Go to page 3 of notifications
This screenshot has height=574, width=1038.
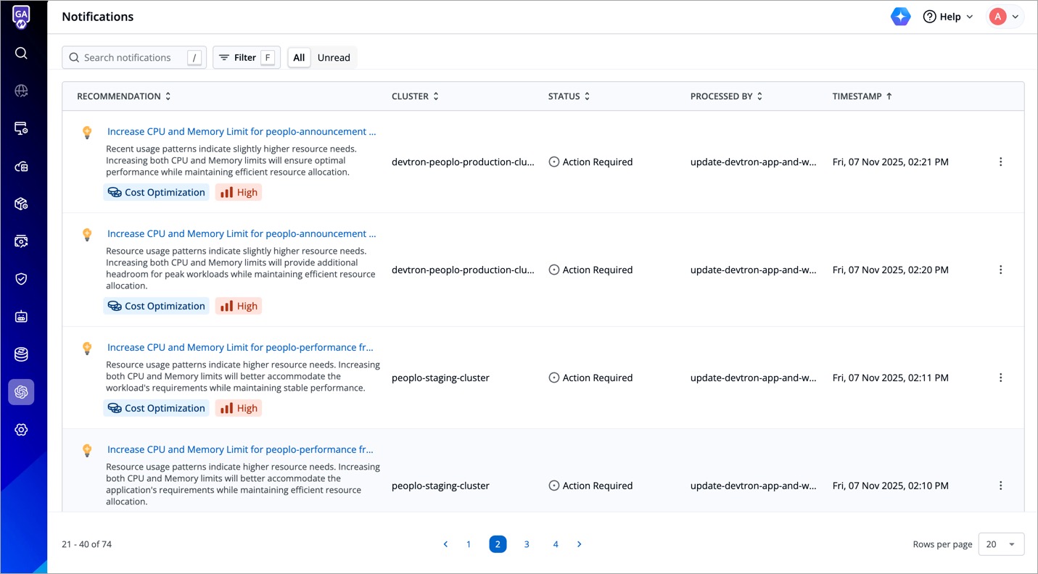pyautogui.click(x=527, y=544)
